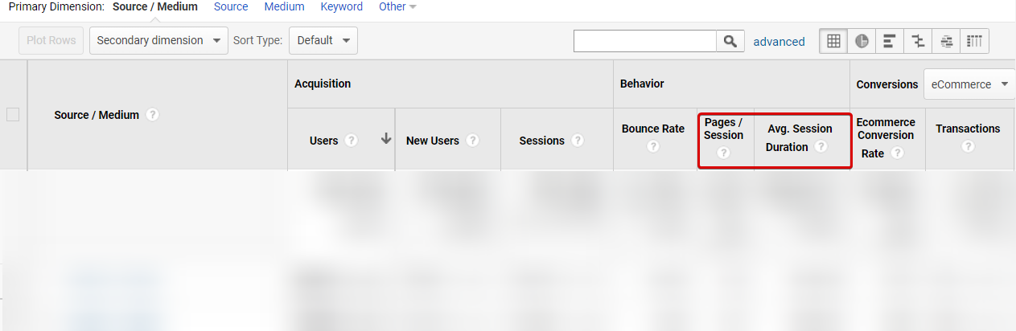This screenshot has width=1016, height=331.
Task: Open the eCommerce conversions dropdown
Action: pos(969,84)
